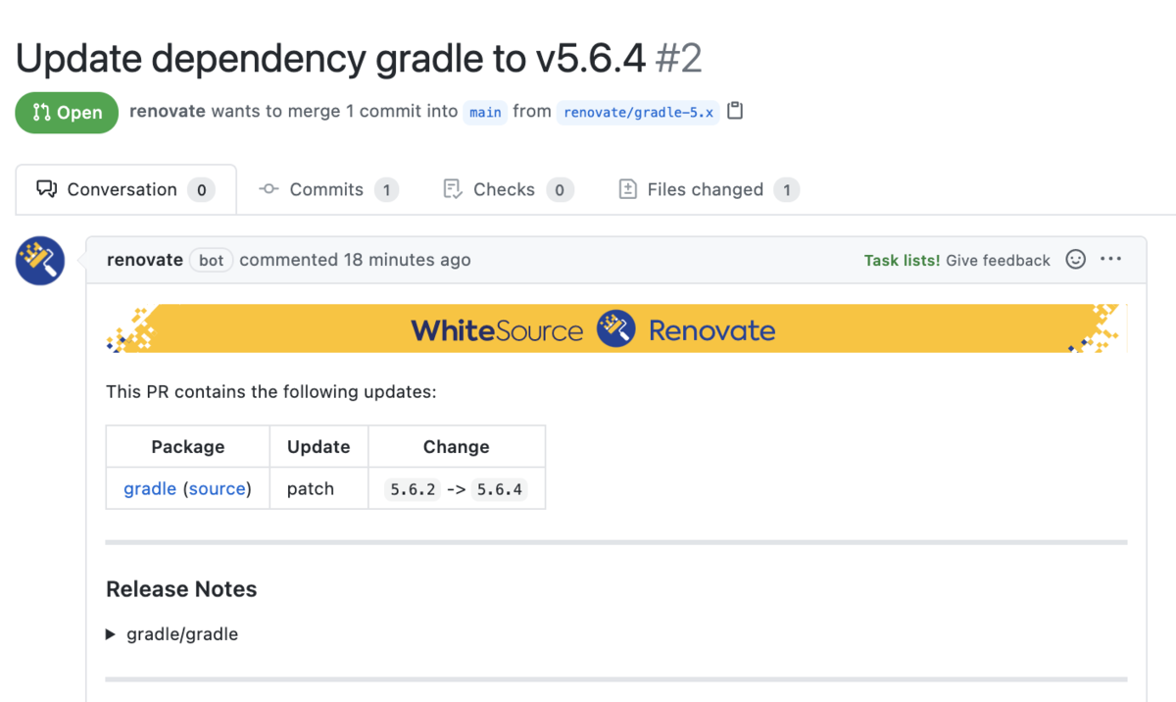
Task: Copy branch name with clipboard icon
Action: tap(735, 111)
